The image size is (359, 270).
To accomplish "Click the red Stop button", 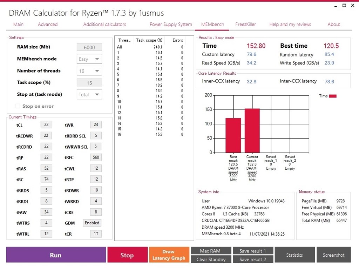I will (128, 255).
